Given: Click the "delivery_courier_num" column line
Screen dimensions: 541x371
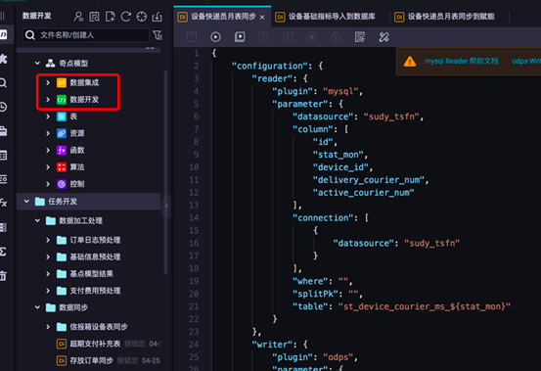Looking at the screenshot, I should [371, 180].
